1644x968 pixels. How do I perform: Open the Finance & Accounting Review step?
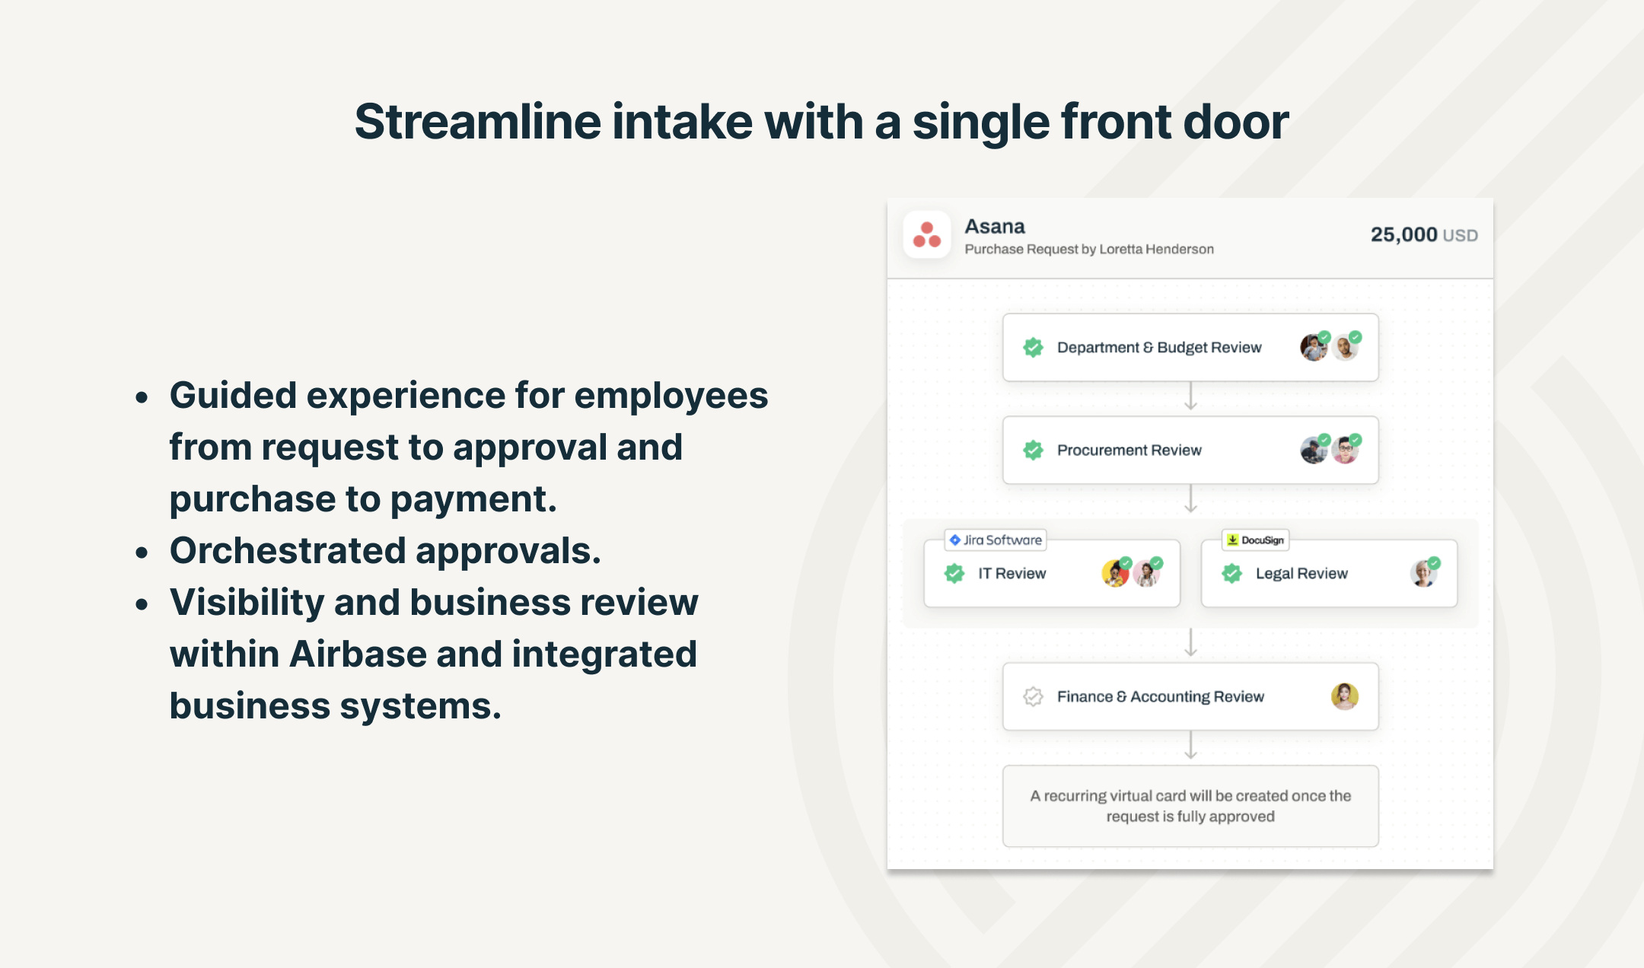pyautogui.click(x=1190, y=697)
